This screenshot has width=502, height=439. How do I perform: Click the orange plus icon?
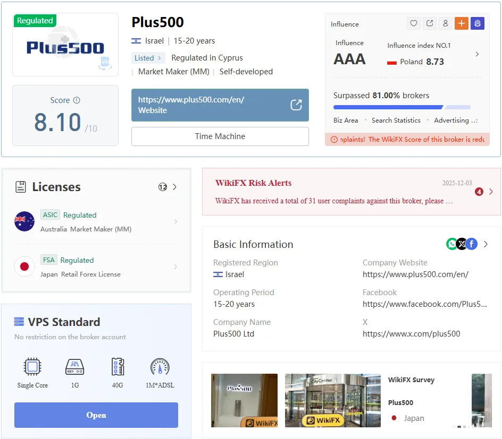pyautogui.click(x=462, y=23)
